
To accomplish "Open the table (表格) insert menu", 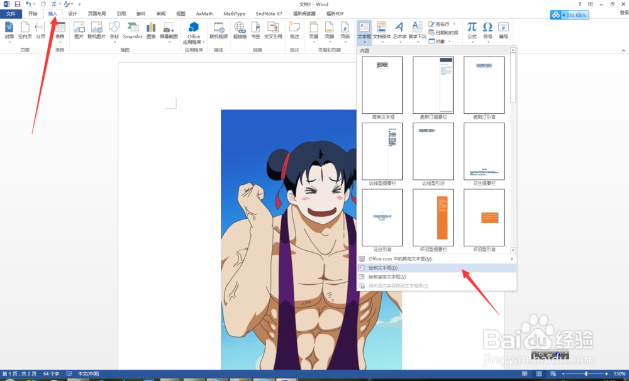I will (x=60, y=32).
